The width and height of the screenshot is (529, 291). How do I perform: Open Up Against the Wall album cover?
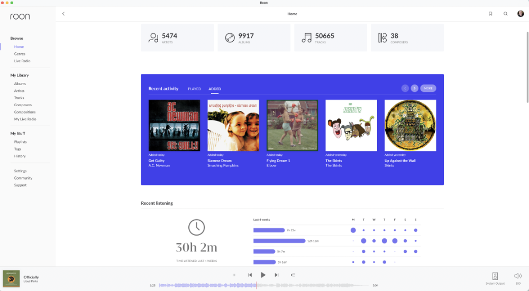(x=411, y=125)
